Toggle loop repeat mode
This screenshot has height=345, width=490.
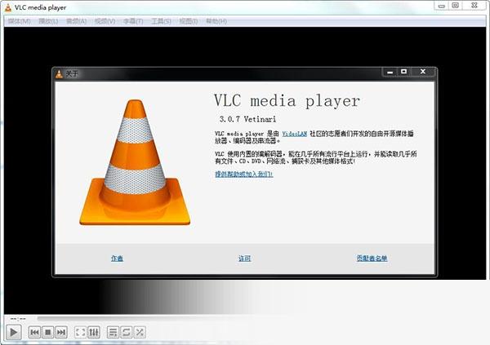click(x=127, y=332)
